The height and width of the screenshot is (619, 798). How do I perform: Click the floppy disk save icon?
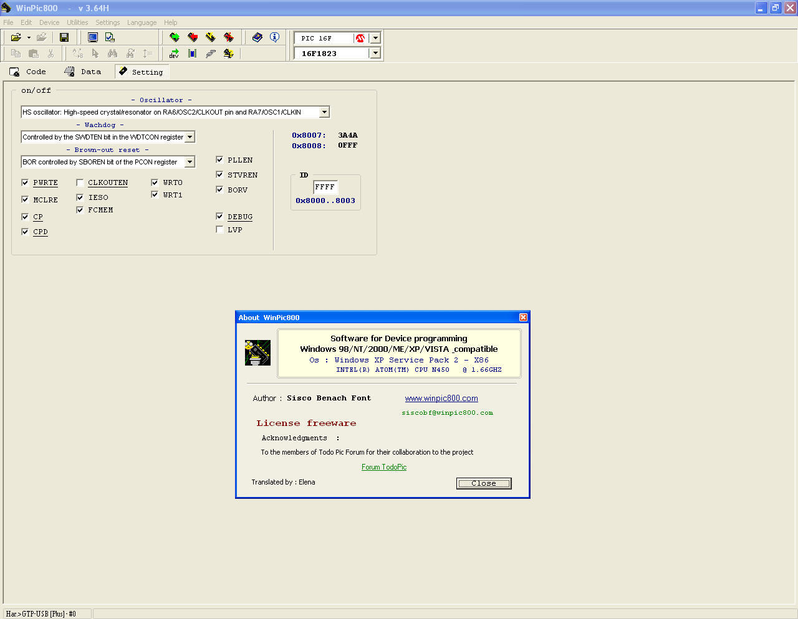click(64, 37)
